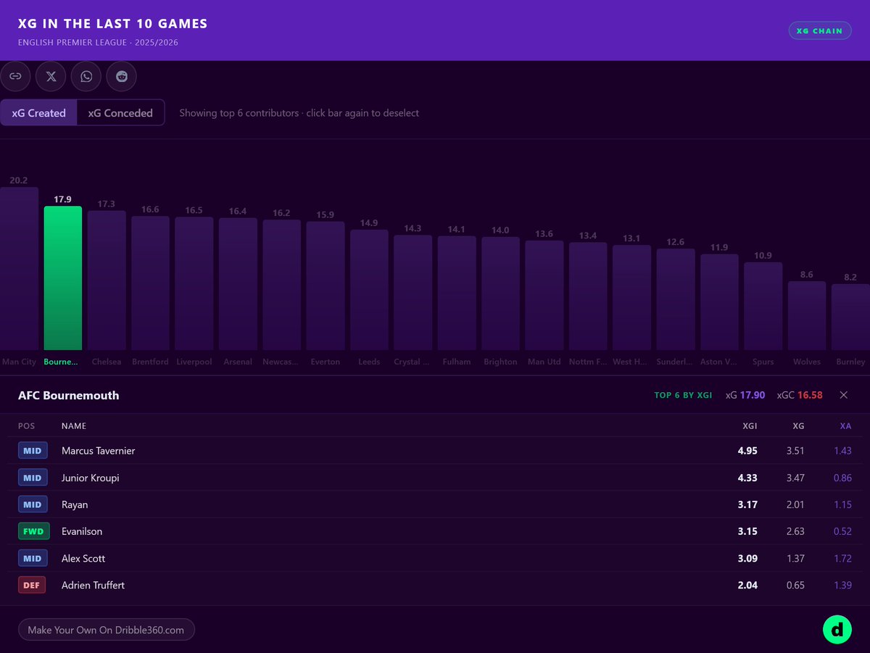Click Rayan's MID position badge

coord(33,504)
